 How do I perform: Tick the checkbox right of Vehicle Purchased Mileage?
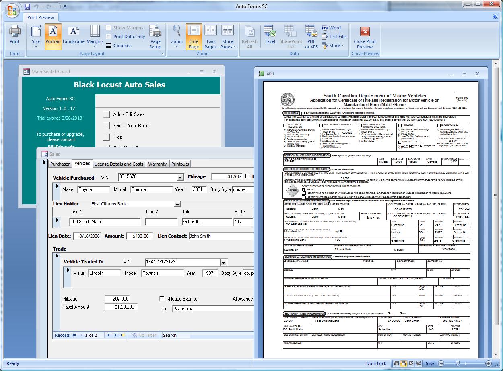247,176
